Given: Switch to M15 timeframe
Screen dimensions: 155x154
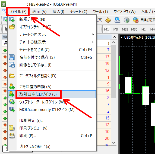Looking at the screenshot, I should click(x=125, y=29).
